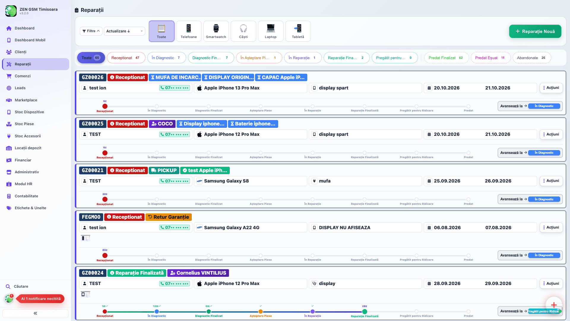Filter by Tabletă device type
The image size is (570, 321).
coord(298,31)
